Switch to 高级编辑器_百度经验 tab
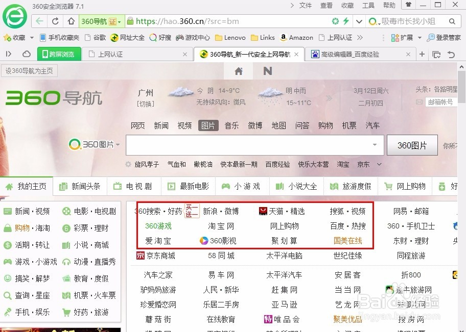Screen dimensions: 466x332 pyautogui.click(x=361, y=54)
